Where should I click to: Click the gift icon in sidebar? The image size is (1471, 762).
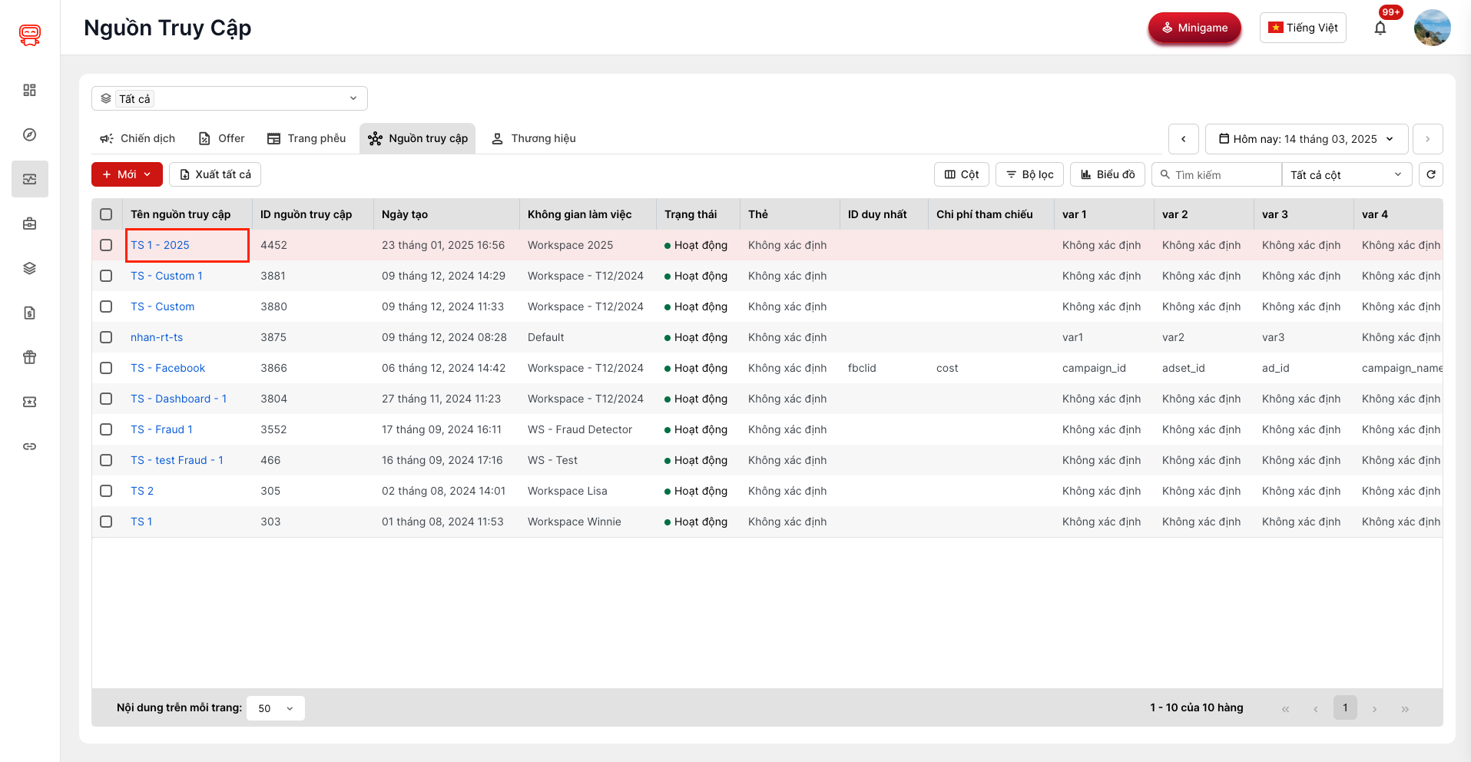pyautogui.click(x=30, y=357)
